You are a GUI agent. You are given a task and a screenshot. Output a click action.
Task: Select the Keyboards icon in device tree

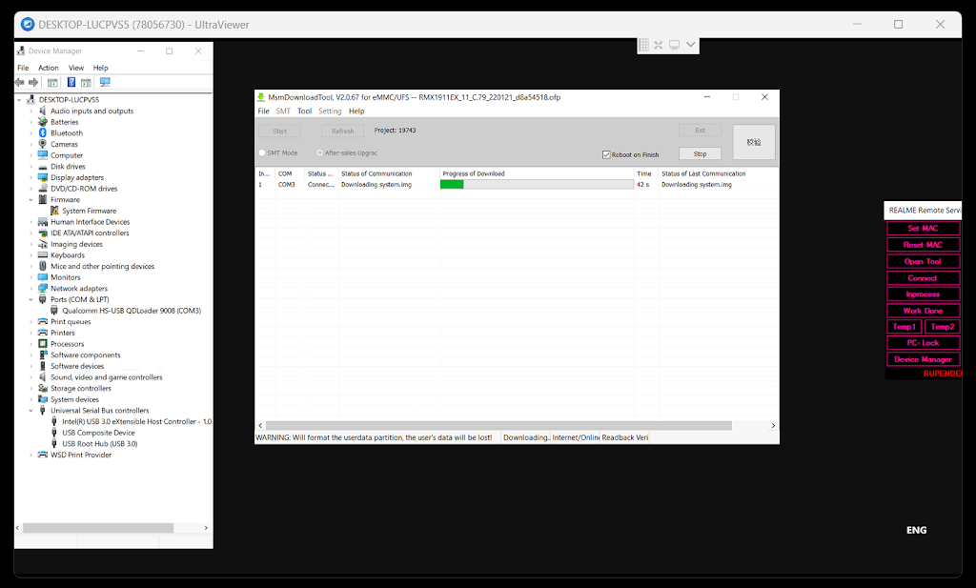(42, 255)
